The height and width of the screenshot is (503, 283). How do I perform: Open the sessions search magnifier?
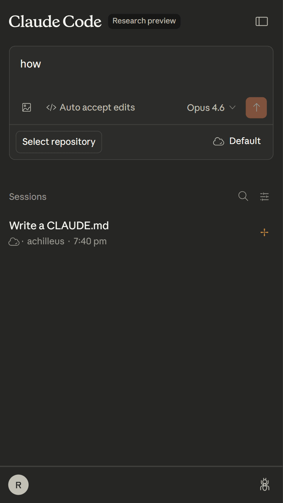click(x=243, y=196)
